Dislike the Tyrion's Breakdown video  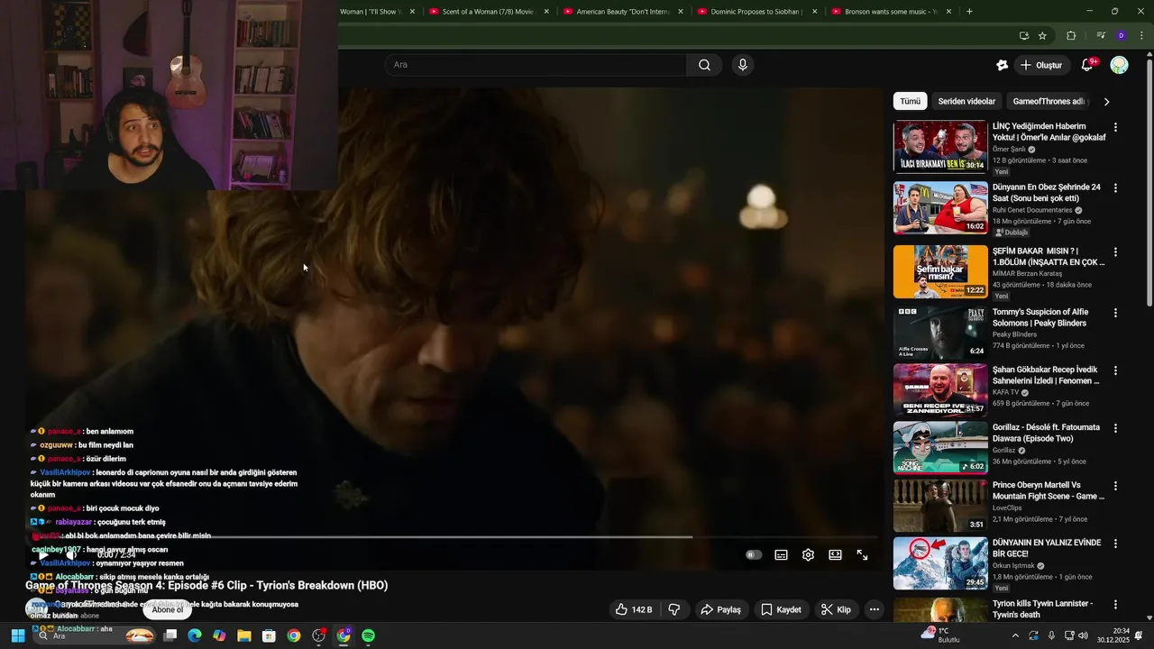click(x=674, y=609)
